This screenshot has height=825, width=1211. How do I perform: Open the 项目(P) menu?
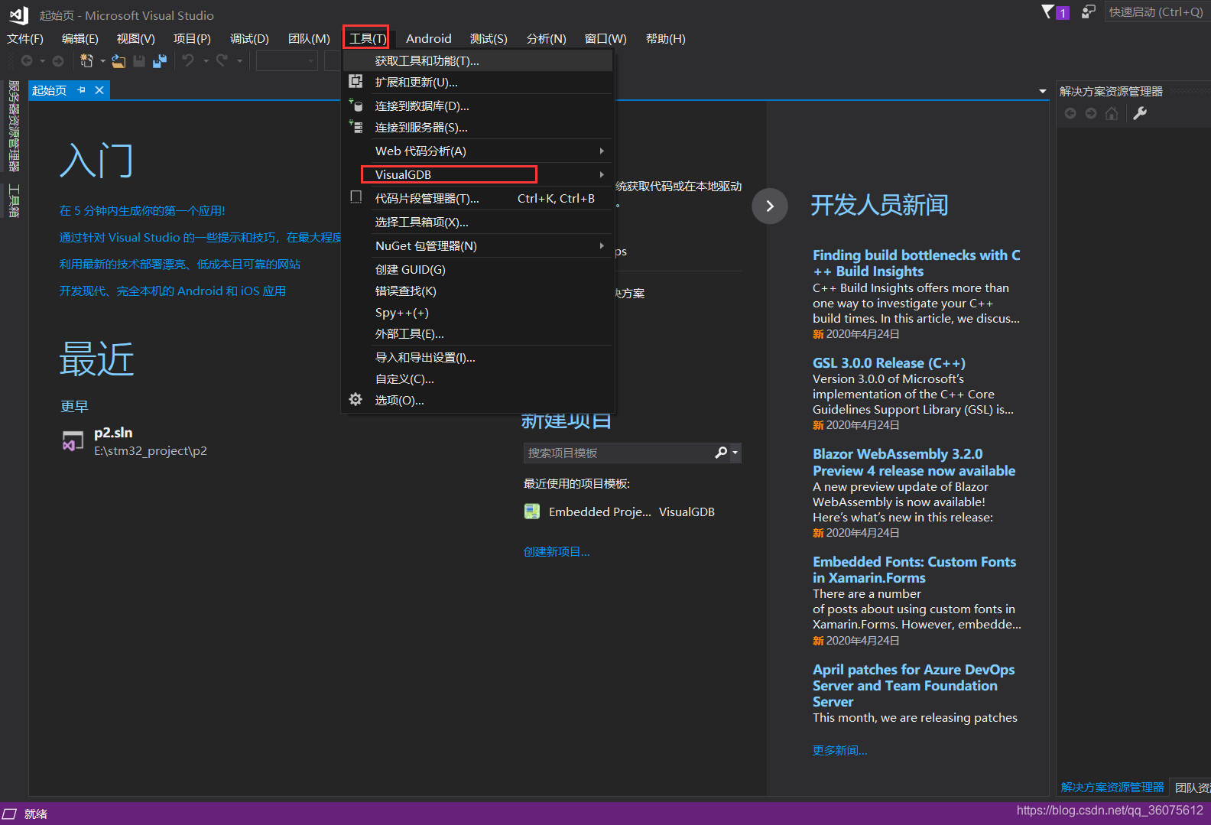tap(192, 39)
